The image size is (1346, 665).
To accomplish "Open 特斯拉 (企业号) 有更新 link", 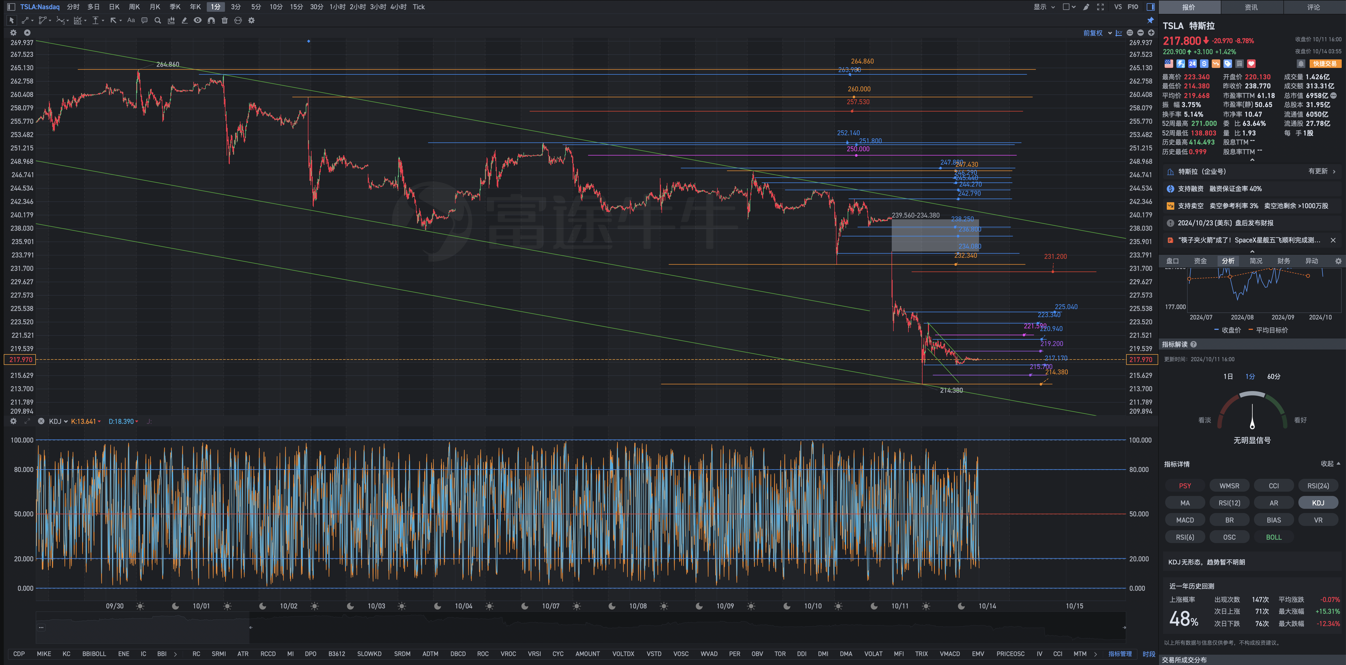I will click(x=1252, y=171).
